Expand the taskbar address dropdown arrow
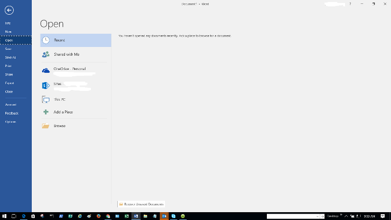The height and width of the screenshot is (220, 391). (317, 216)
